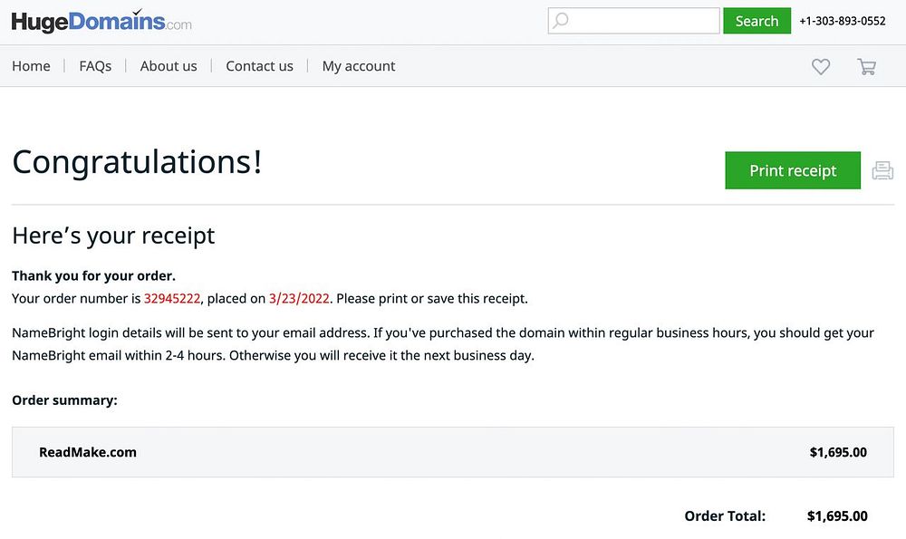This screenshot has height=539, width=906.
Task: Click the ReadMake.com row price
Action: 838,452
